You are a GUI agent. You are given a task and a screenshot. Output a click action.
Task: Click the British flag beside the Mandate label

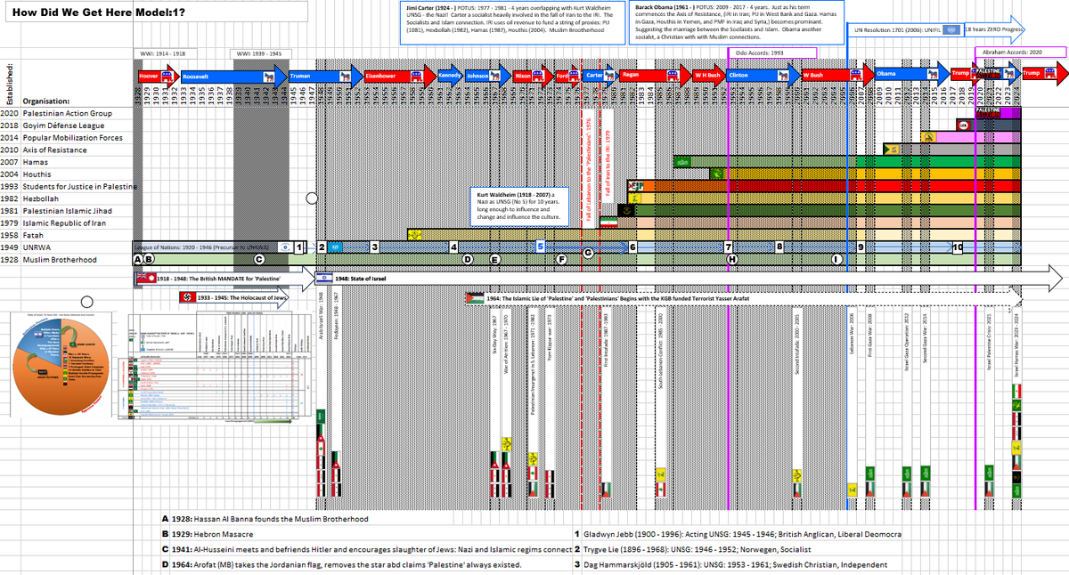145,278
